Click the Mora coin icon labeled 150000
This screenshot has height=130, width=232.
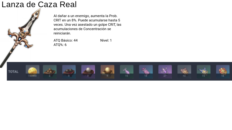point(32,72)
